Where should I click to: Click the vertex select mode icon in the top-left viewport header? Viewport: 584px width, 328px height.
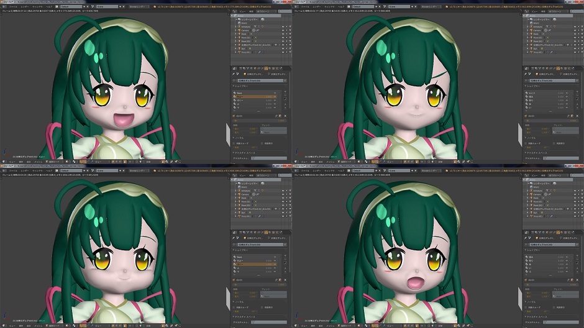tap(81, 162)
